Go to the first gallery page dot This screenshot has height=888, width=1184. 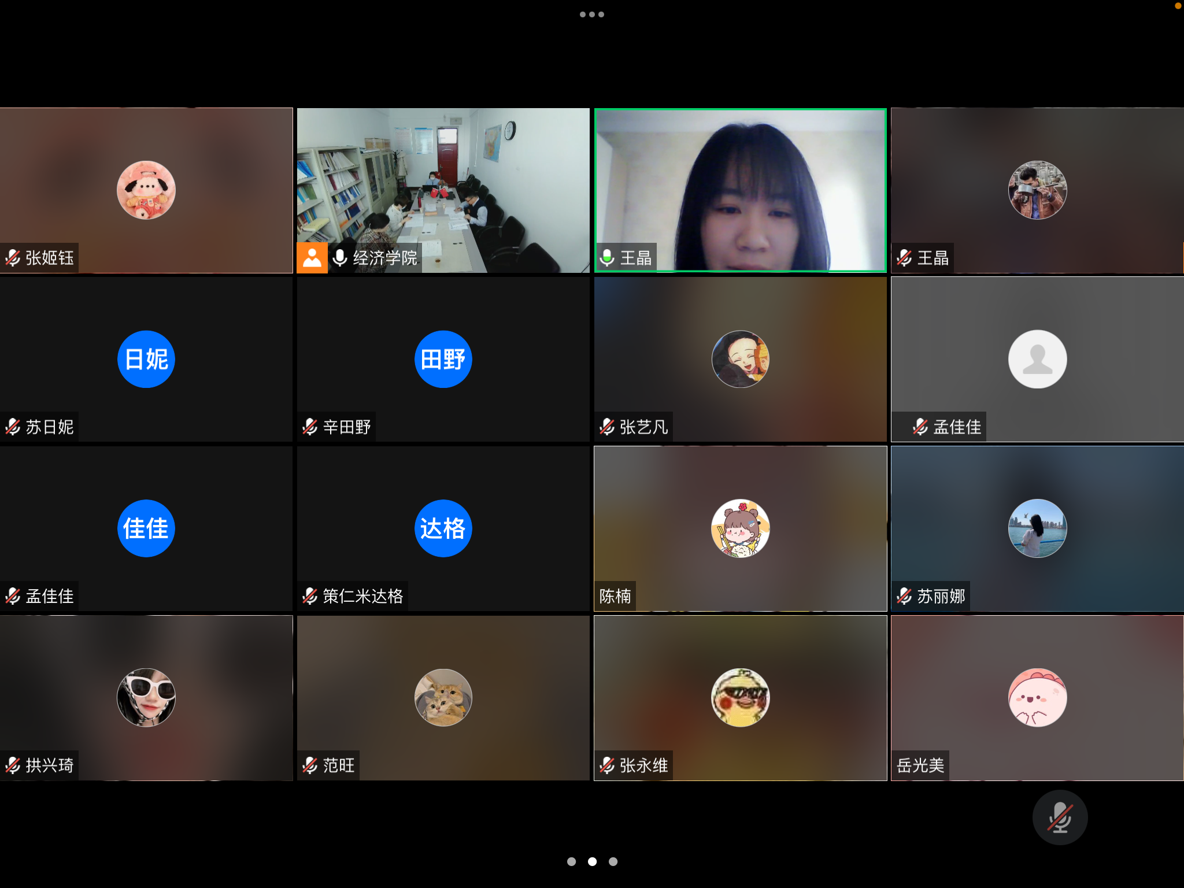571,861
